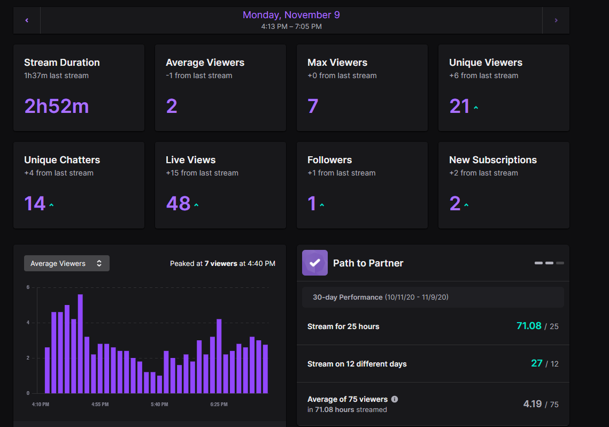Screen dimensions: 609x427
Task: Click the tallest chart bar near 4:40 PM
Action: (80, 344)
